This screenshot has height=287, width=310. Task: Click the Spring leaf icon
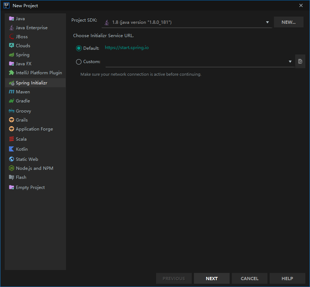click(12, 54)
